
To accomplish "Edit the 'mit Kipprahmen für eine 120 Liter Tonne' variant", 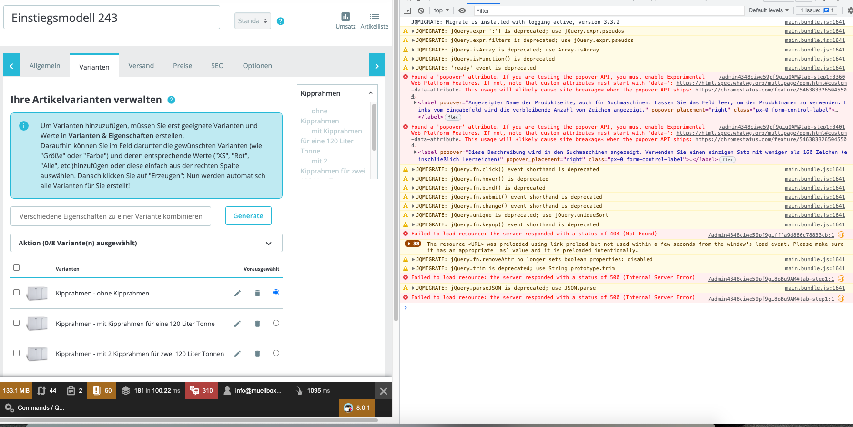I will coord(237,324).
